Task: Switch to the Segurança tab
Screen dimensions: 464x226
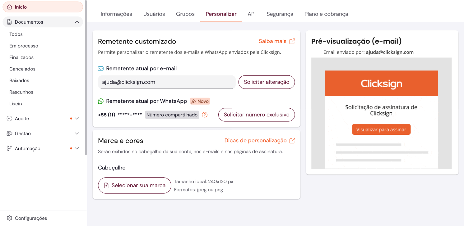Action: (280, 14)
